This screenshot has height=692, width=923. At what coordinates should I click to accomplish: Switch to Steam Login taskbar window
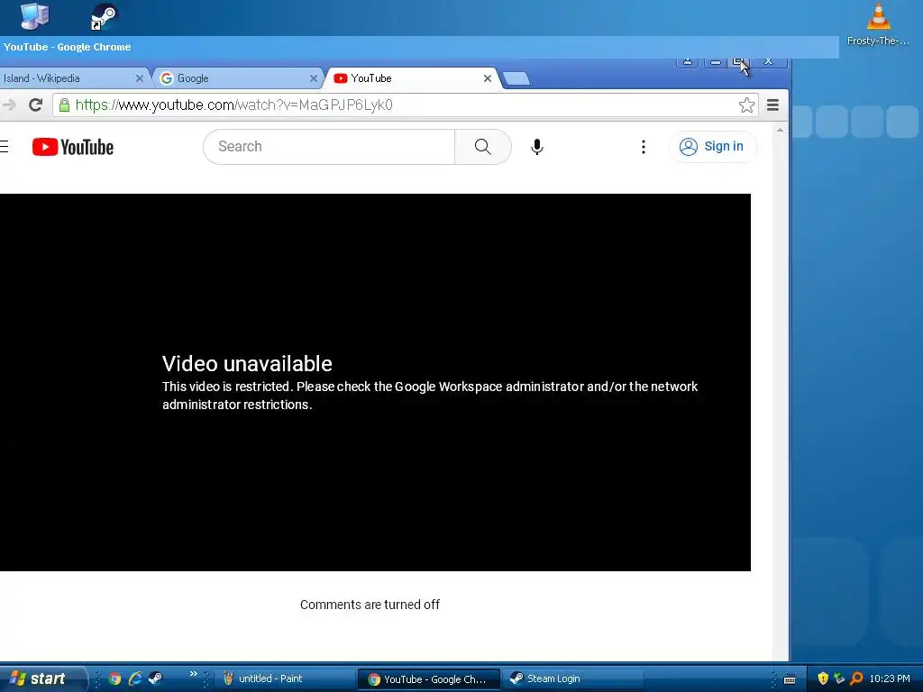point(572,679)
